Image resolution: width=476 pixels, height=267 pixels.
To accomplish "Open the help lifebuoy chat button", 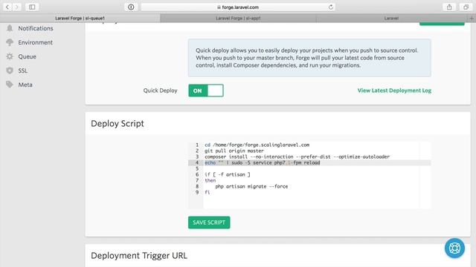I will coord(454,248).
